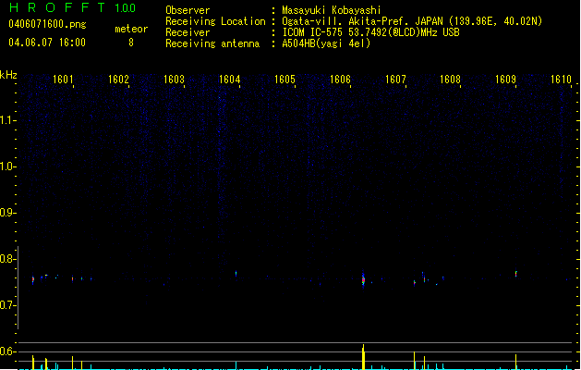The height and width of the screenshot is (370, 581).
Task: Select the antenna value A504HB(yagi 4el)
Action: tap(326, 43)
